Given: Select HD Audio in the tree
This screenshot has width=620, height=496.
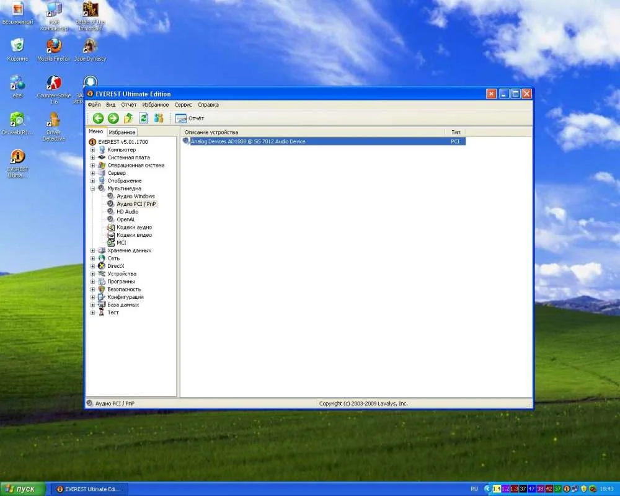Looking at the screenshot, I should (127, 211).
